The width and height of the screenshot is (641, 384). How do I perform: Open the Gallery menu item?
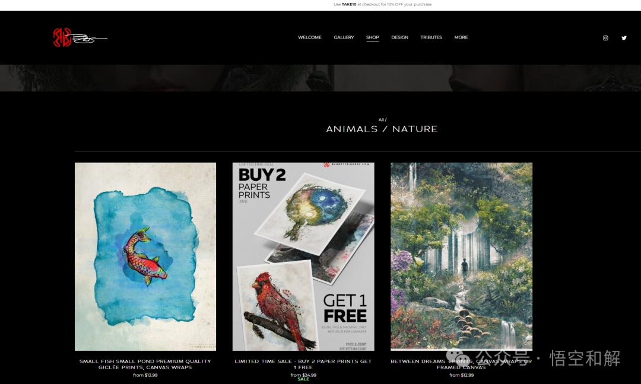(344, 37)
